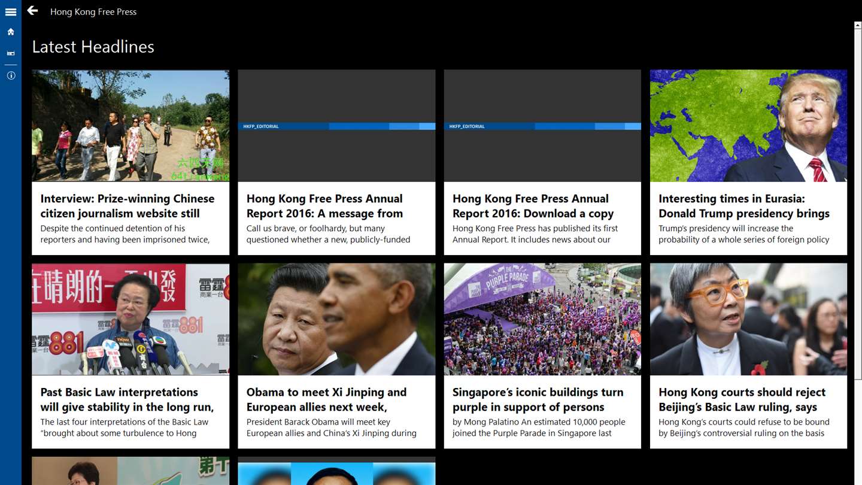862x485 pixels.
Task: Open HKFP_EDITORIAL placeholder above 'A message from'
Action: (336, 126)
